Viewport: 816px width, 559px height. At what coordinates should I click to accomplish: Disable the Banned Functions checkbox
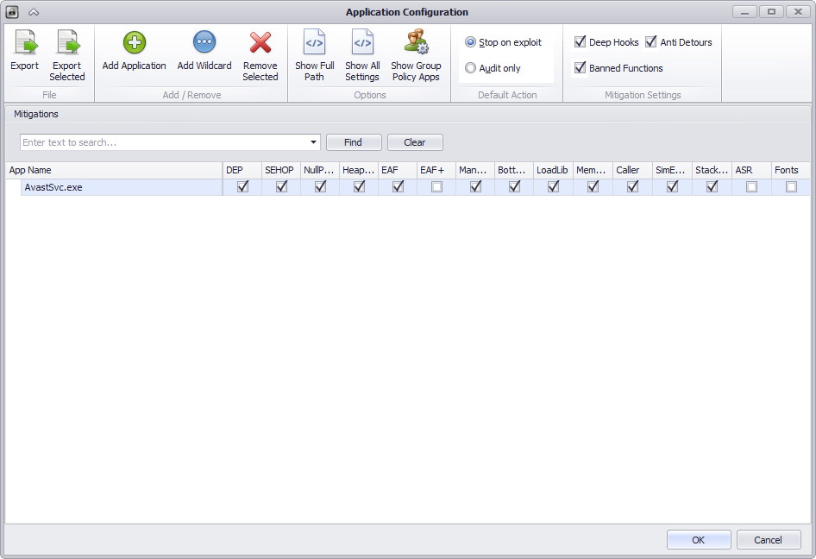point(581,68)
